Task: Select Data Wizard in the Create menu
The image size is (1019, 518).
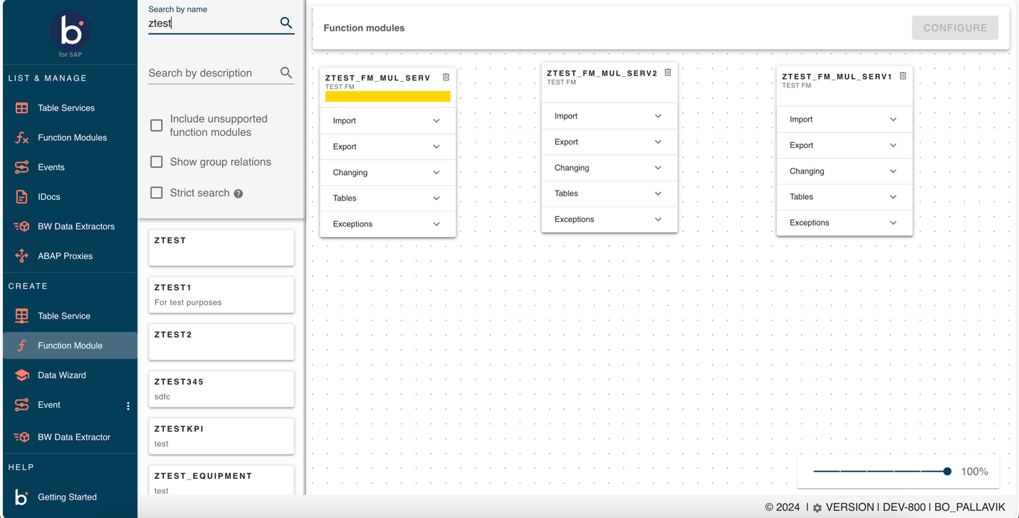Action: click(x=62, y=375)
